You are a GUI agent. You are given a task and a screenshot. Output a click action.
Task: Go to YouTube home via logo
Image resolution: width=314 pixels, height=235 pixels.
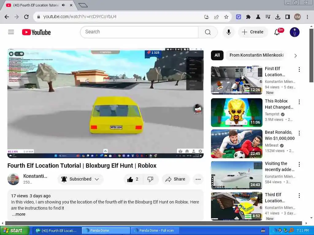(36, 32)
